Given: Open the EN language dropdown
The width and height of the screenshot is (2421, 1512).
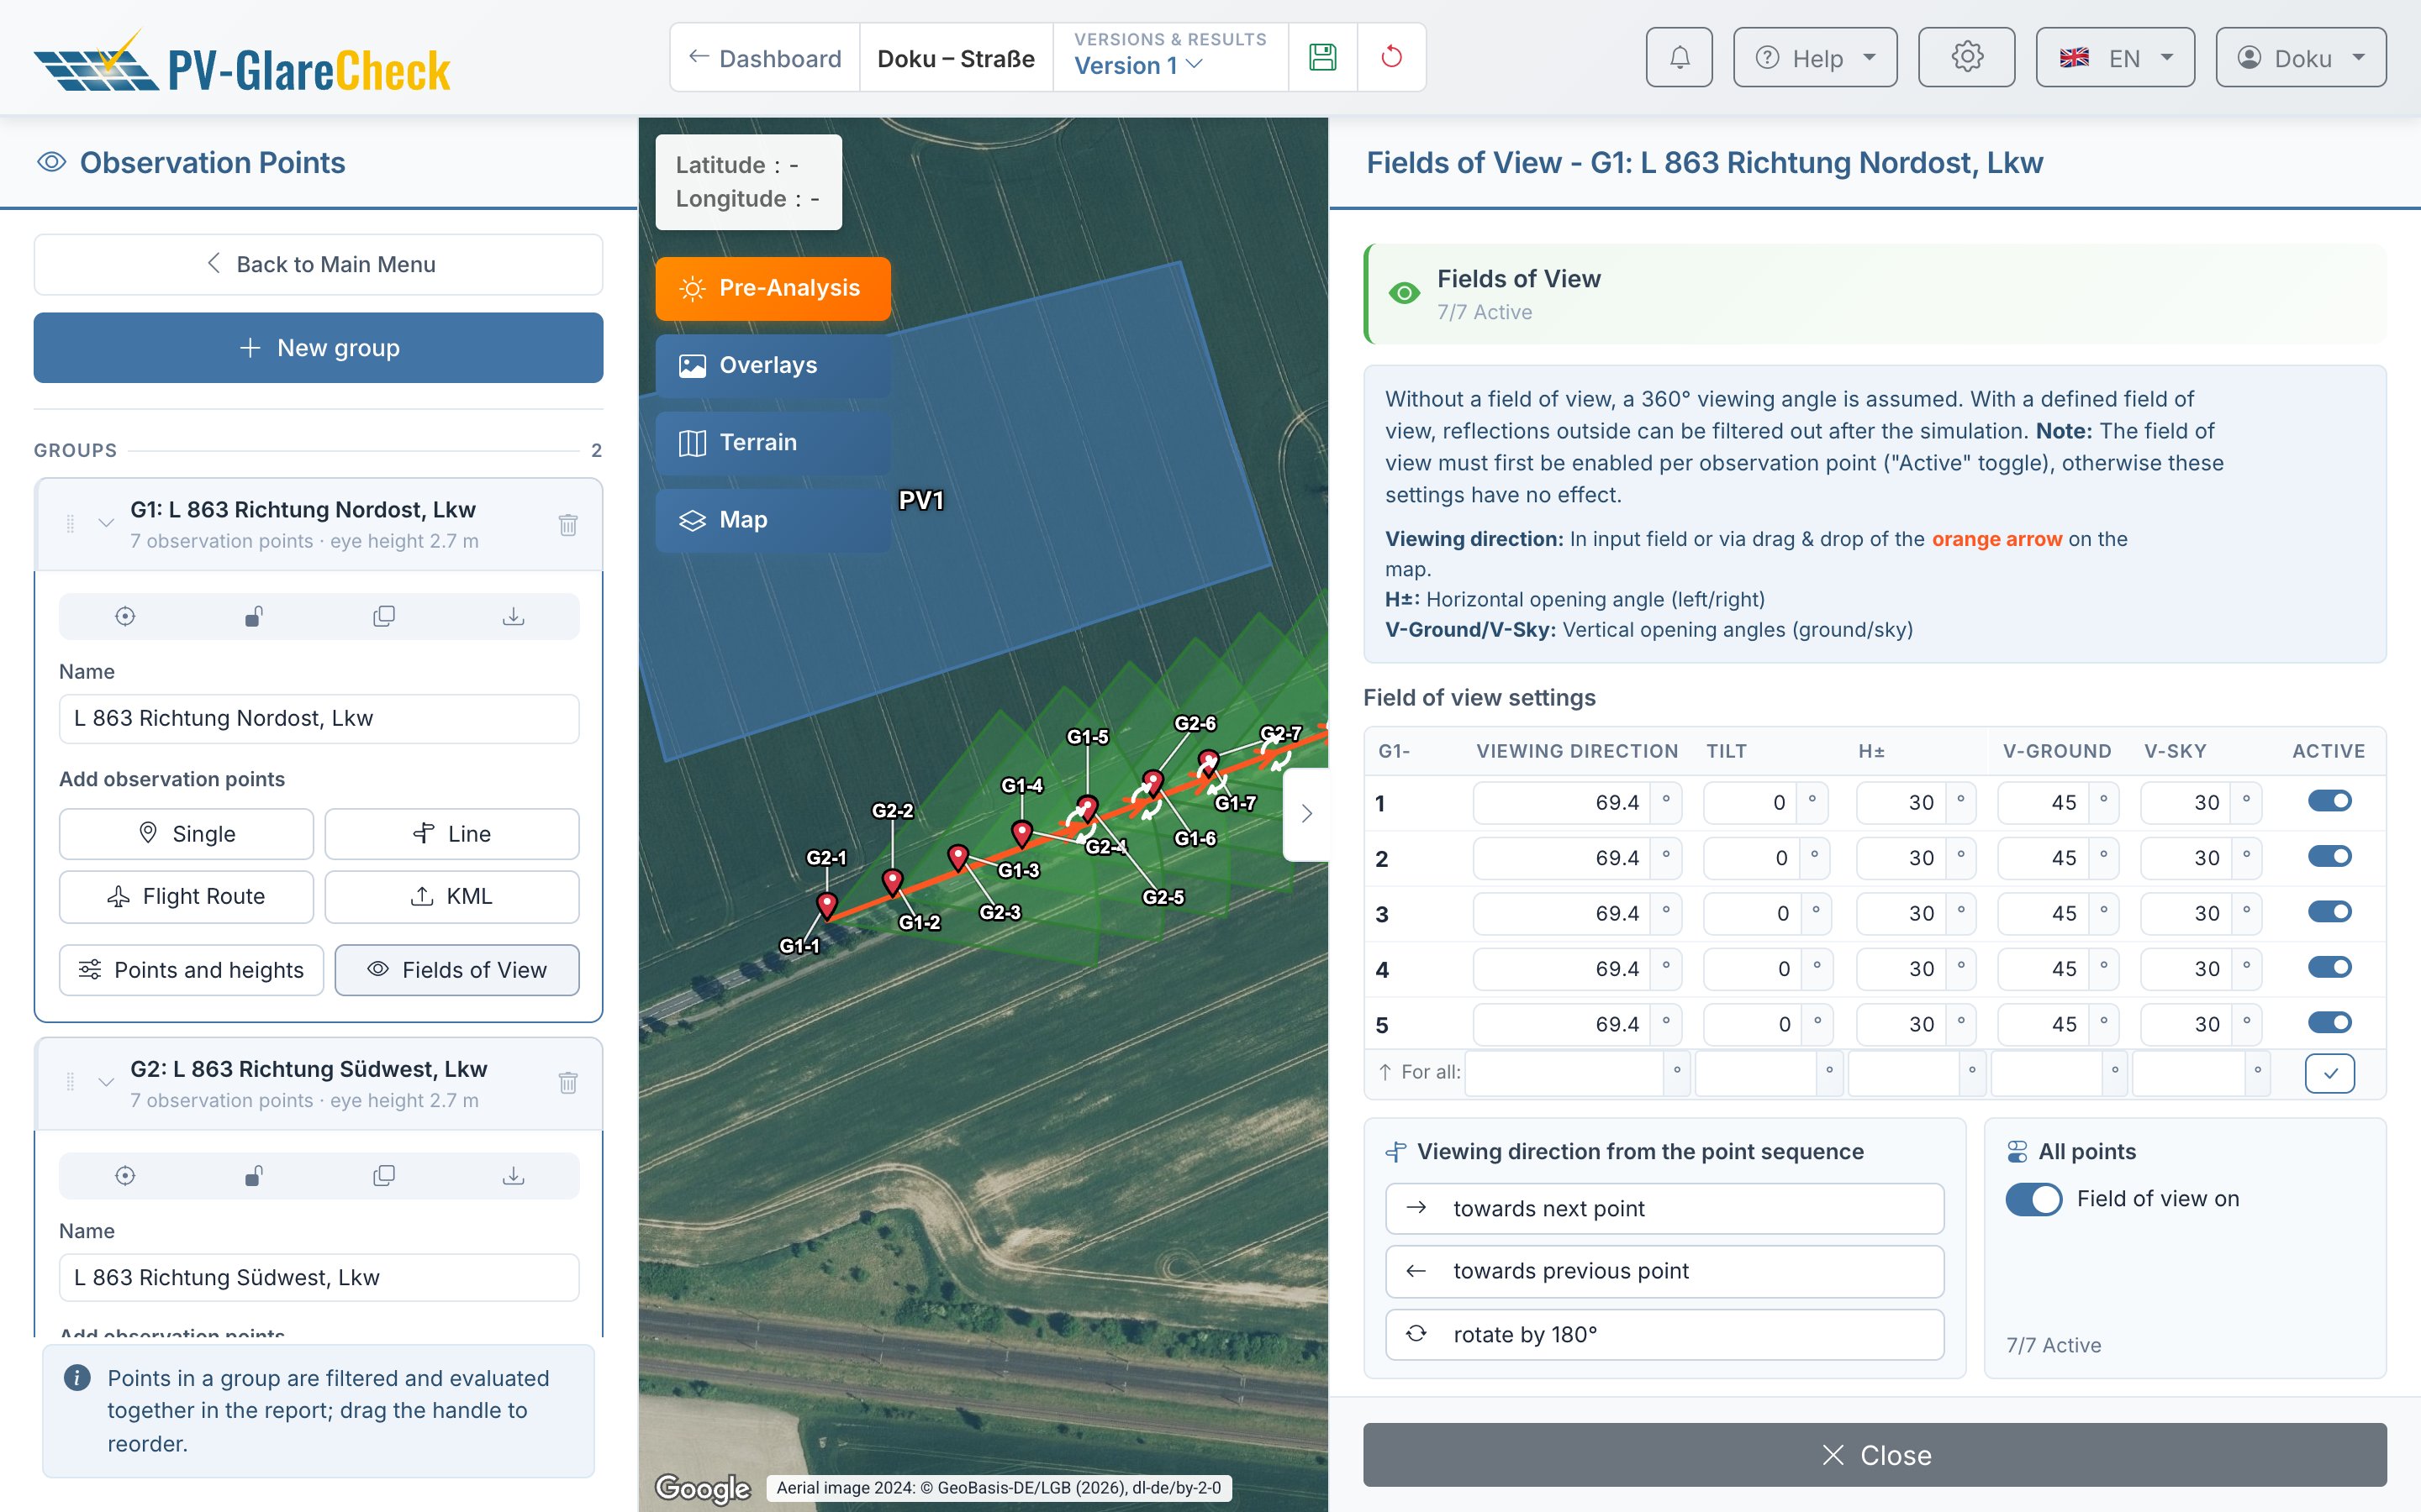Looking at the screenshot, I should tap(2115, 58).
